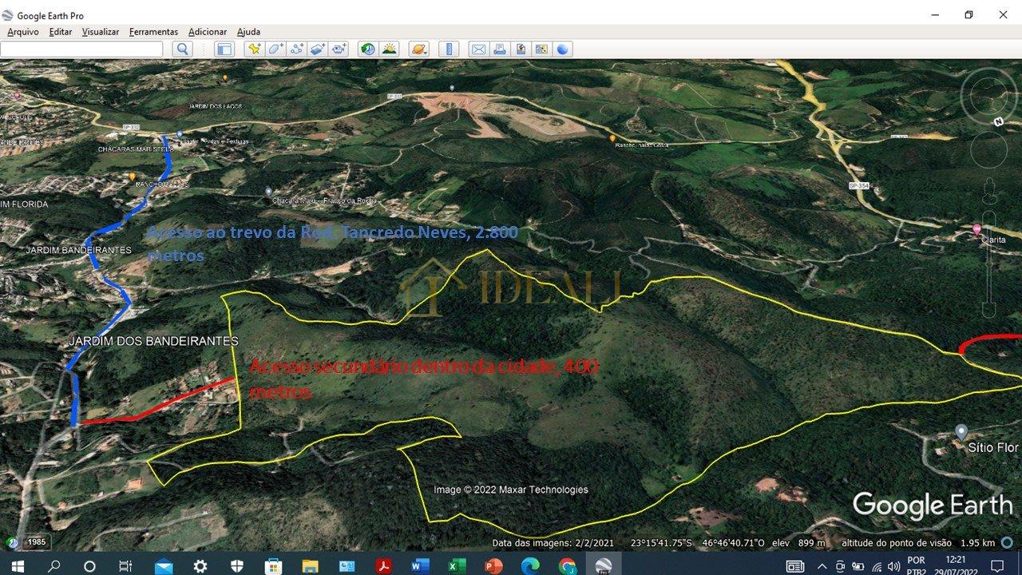Expand the planet selector dropdown

pos(418,49)
